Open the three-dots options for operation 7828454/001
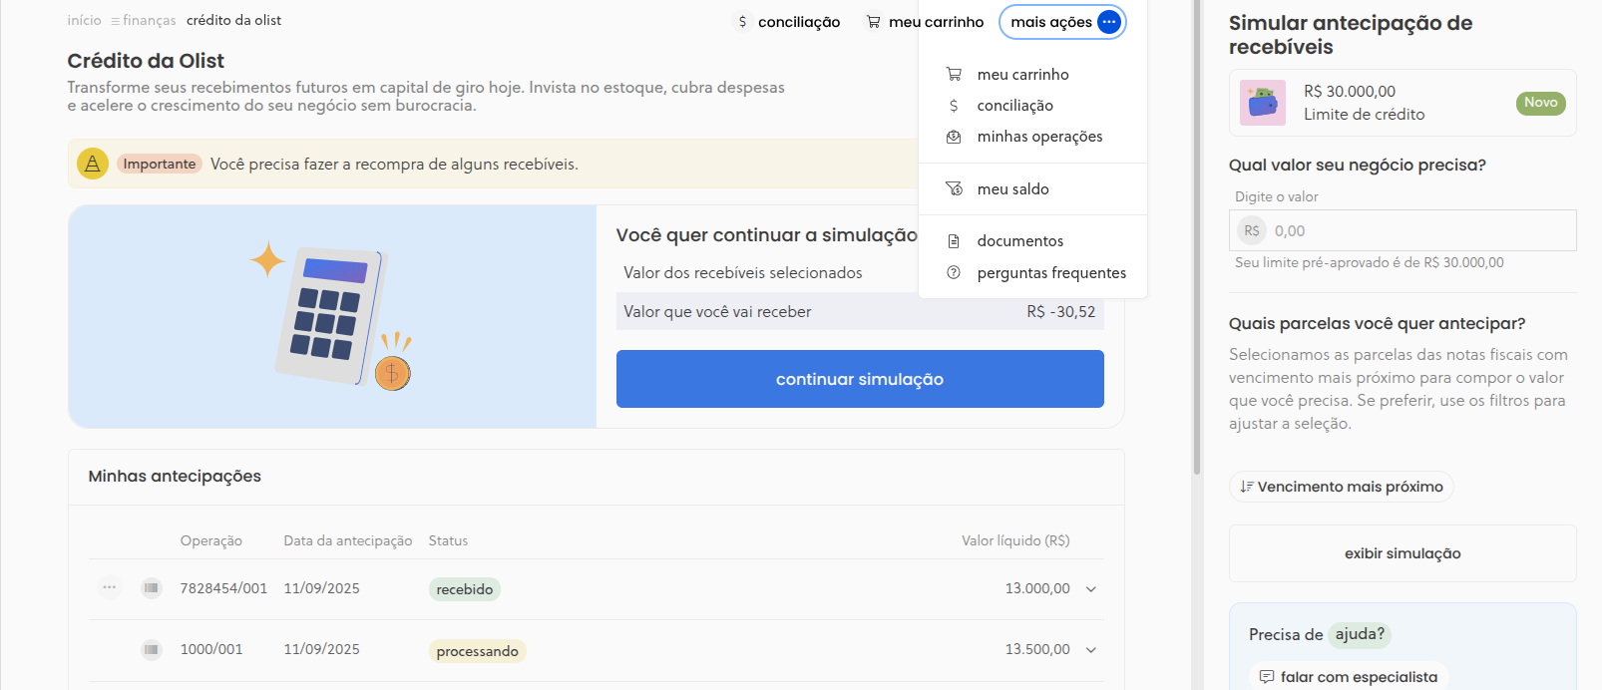This screenshot has height=690, width=1602. 110,587
